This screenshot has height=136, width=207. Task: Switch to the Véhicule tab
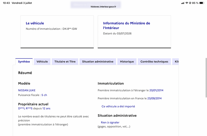pyautogui.click(x=42, y=62)
